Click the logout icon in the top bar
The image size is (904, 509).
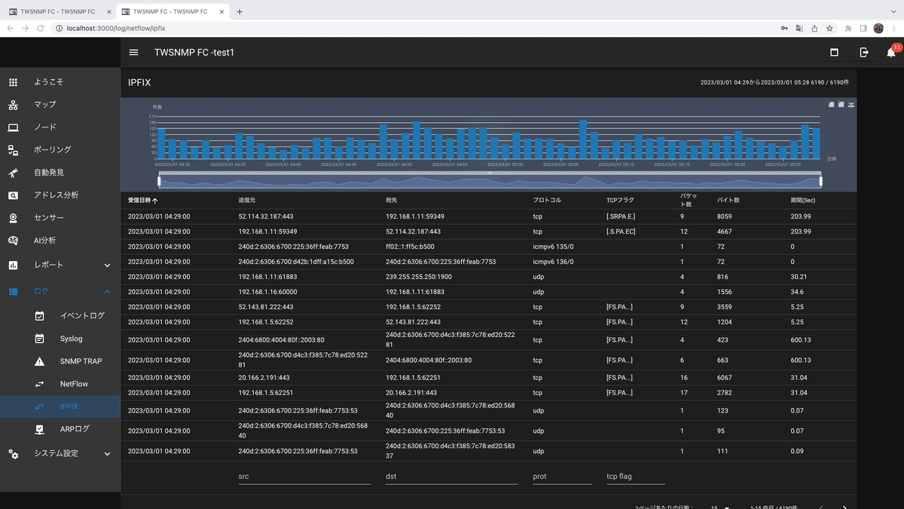point(863,52)
